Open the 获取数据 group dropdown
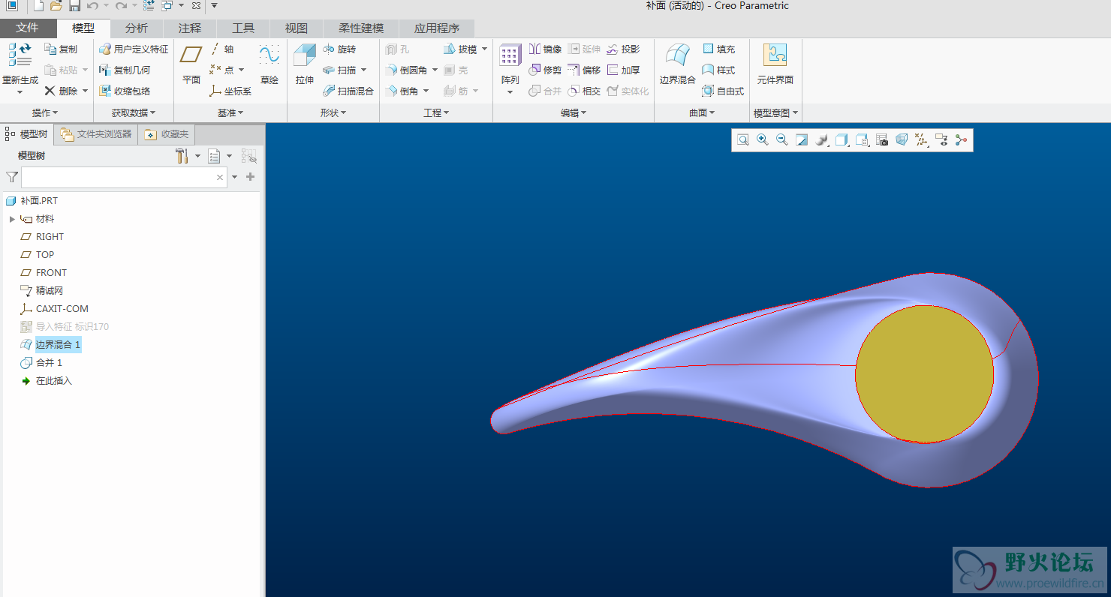1111x597 pixels. point(134,112)
